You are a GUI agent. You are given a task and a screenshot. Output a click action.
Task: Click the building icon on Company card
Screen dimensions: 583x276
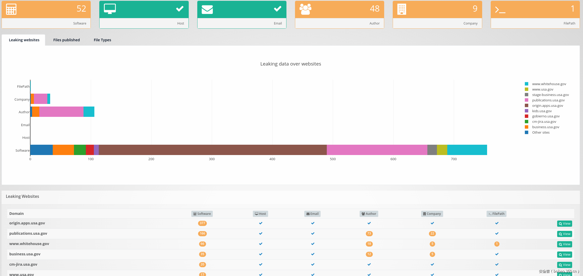(x=402, y=9)
